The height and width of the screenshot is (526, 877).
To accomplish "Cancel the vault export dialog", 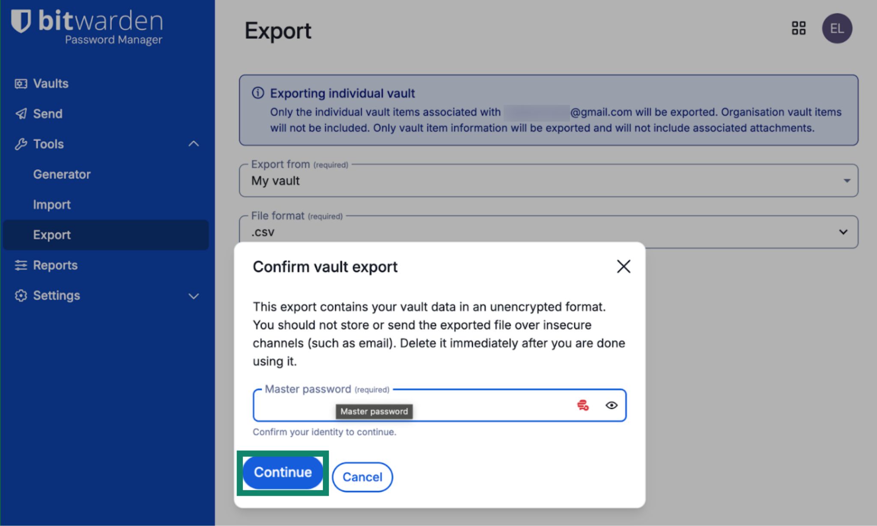I will [362, 477].
